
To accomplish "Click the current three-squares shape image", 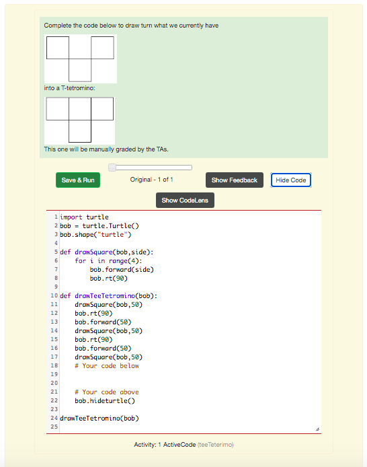I will (x=81, y=59).
